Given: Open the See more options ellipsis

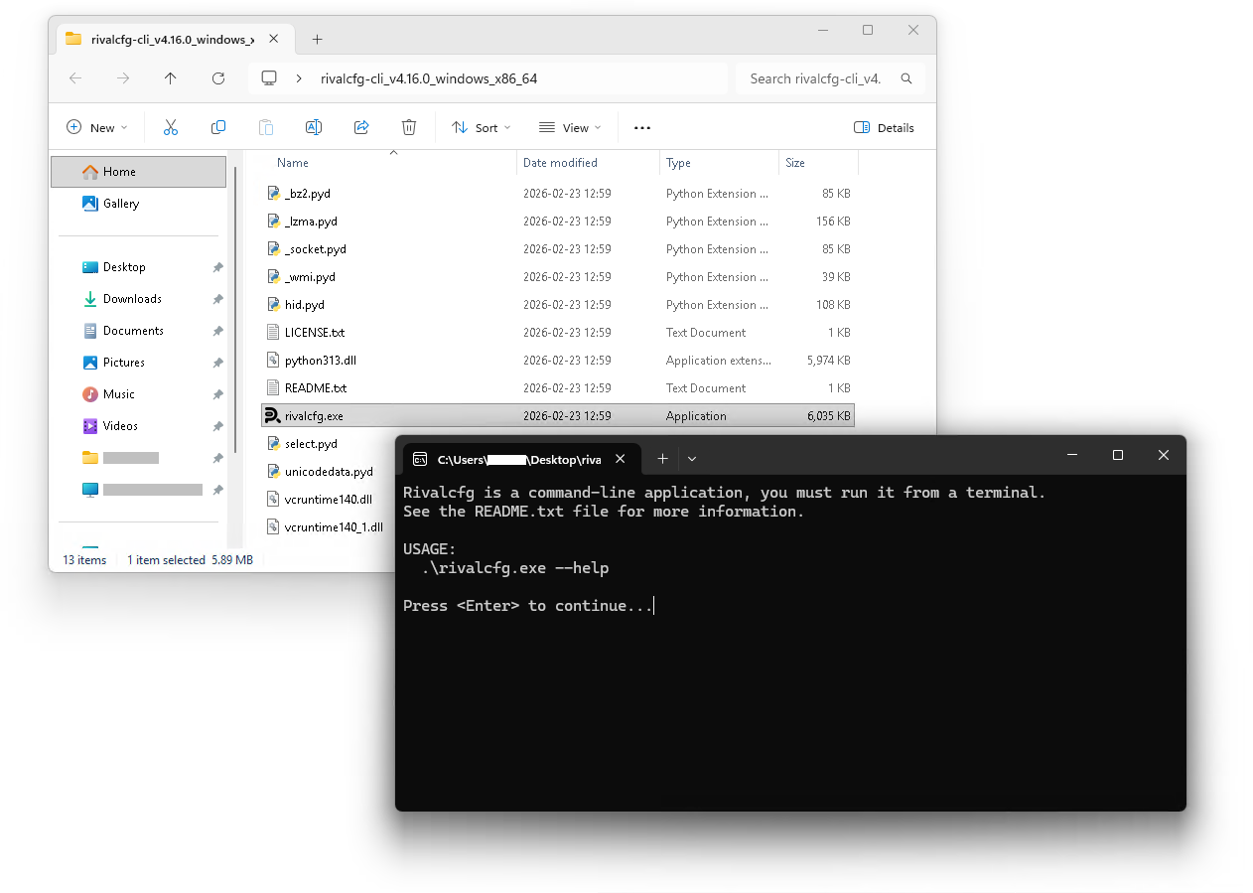Looking at the screenshot, I should pos(641,127).
